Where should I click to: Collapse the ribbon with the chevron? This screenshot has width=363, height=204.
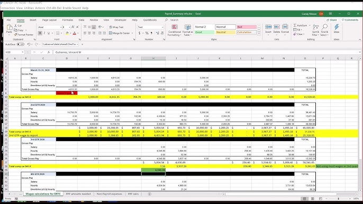coord(360,40)
